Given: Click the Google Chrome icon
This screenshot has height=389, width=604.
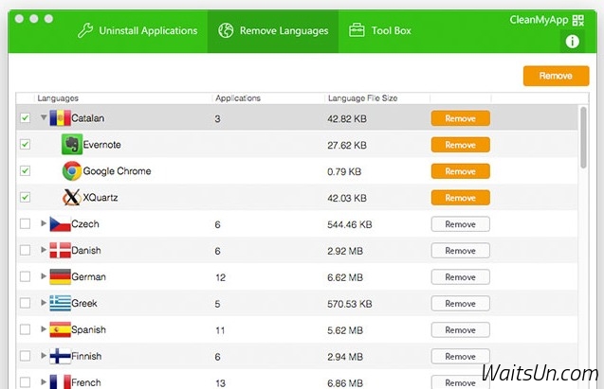Looking at the screenshot, I should point(71,171).
